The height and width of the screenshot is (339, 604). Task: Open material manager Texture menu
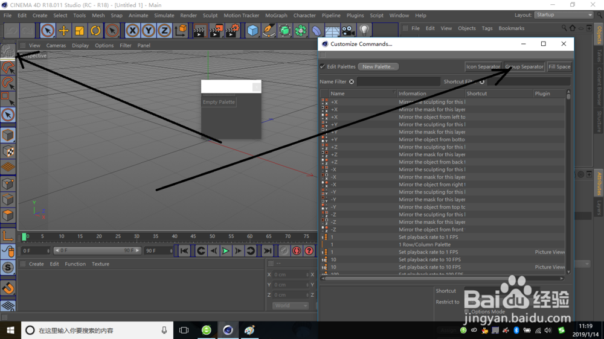pos(100,264)
